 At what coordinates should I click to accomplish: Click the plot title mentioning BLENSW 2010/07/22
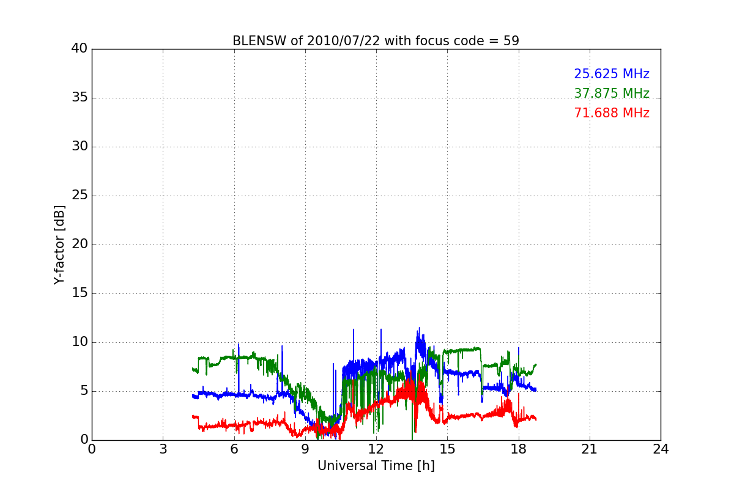(376, 41)
